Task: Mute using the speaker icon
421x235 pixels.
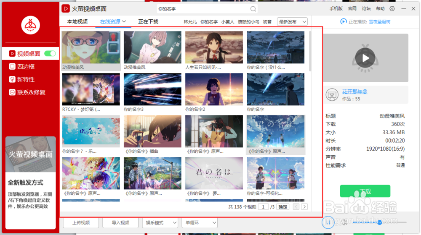Action: (x=344, y=222)
